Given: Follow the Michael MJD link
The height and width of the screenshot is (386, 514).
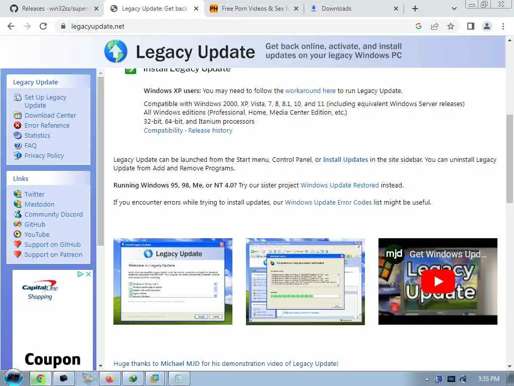Looking at the screenshot, I should (x=180, y=364).
